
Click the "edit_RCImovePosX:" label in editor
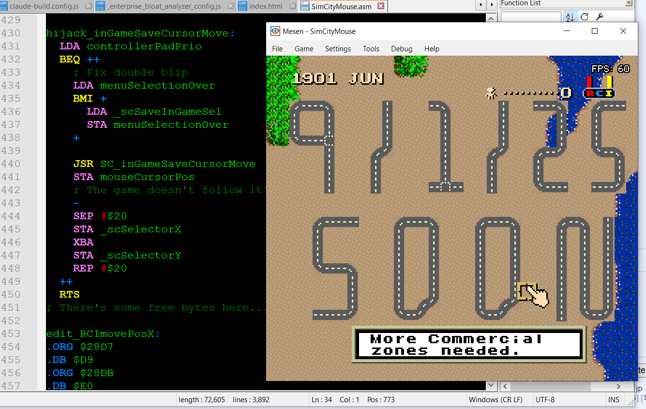click(x=103, y=334)
